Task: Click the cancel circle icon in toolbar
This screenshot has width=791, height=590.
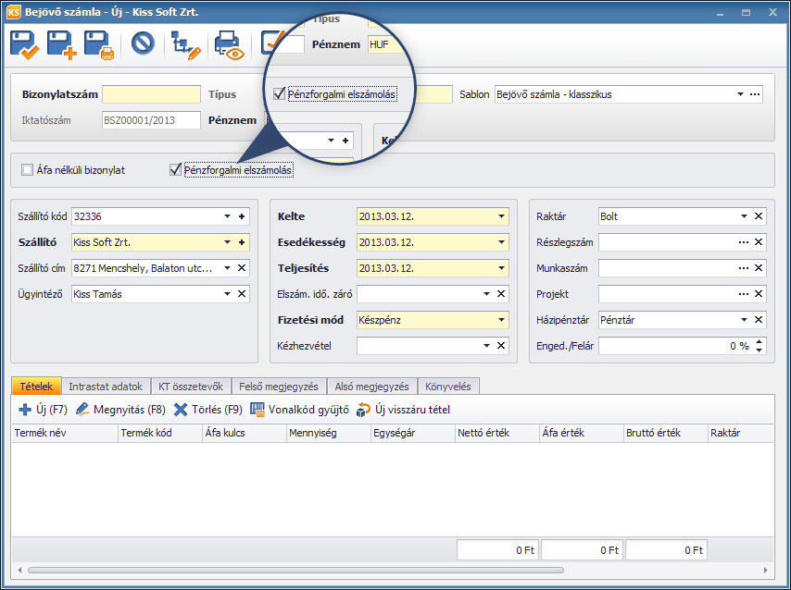Action: pyautogui.click(x=143, y=43)
